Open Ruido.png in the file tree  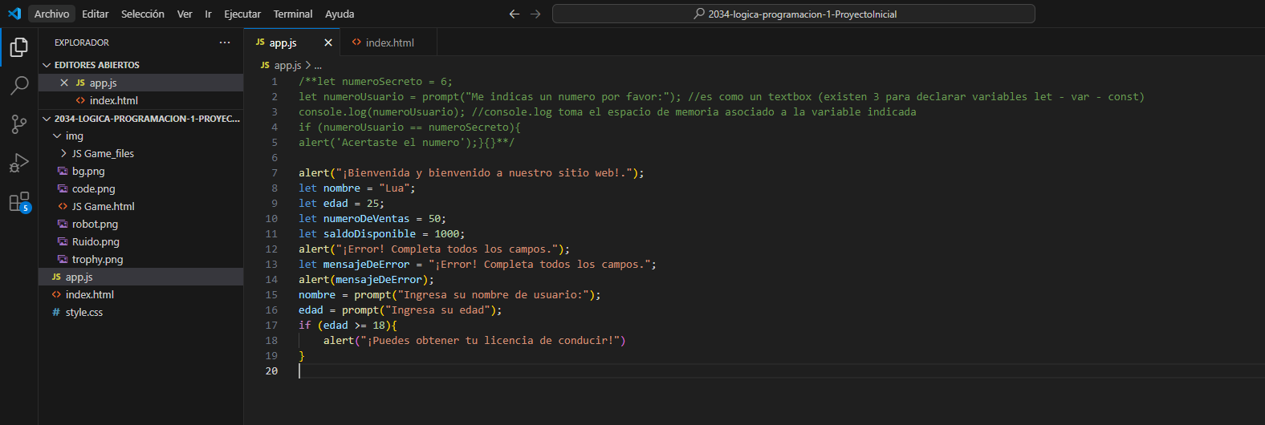click(x=140, y=241)
